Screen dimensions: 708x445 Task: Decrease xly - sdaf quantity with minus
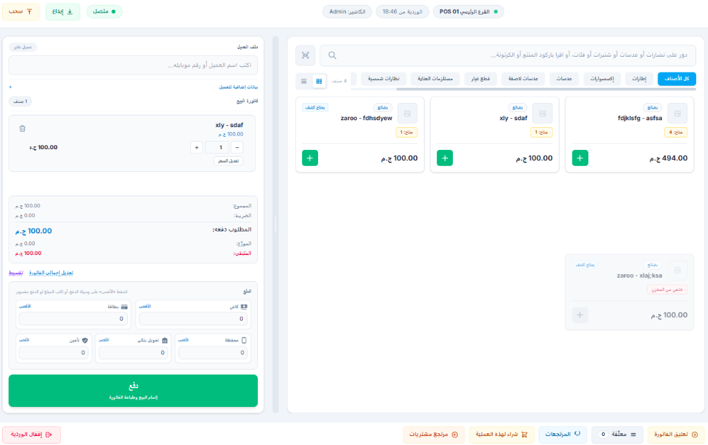tap(237, 147)
